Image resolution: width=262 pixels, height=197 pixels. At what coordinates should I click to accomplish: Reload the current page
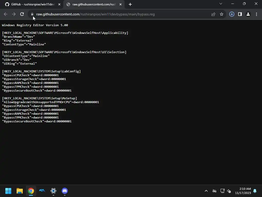click(22, 14)
